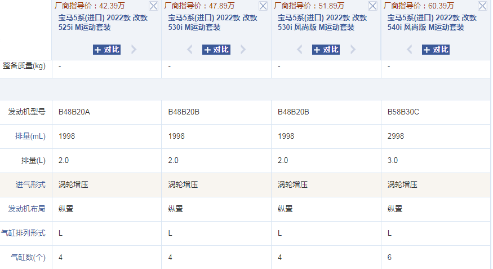
Task: Remove the 51.89万 530i 风尚版 column
Action: [372, 6]
